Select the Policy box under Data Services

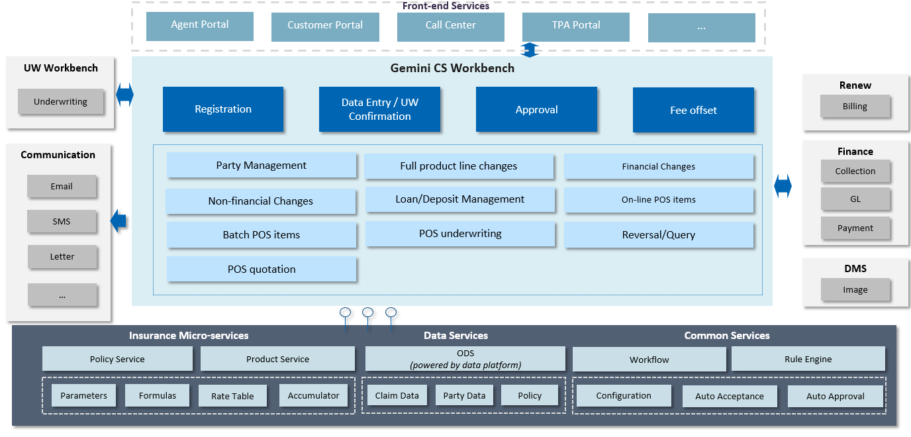(x=530, y=396)
